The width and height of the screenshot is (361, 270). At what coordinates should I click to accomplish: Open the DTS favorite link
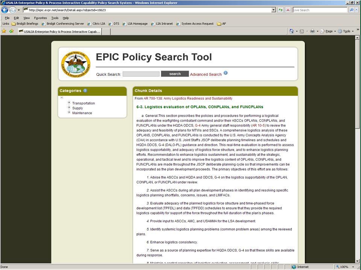[114, 24]
